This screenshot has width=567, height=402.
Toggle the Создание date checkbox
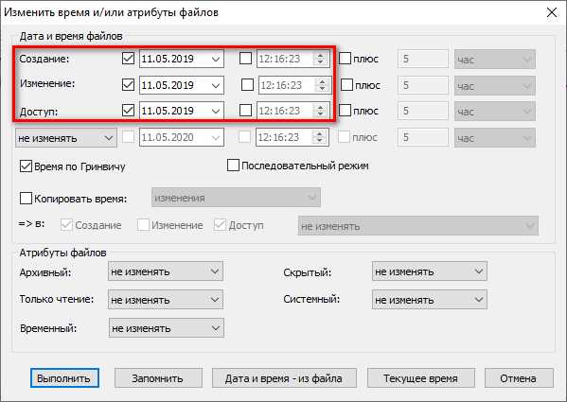coord(128,58)
